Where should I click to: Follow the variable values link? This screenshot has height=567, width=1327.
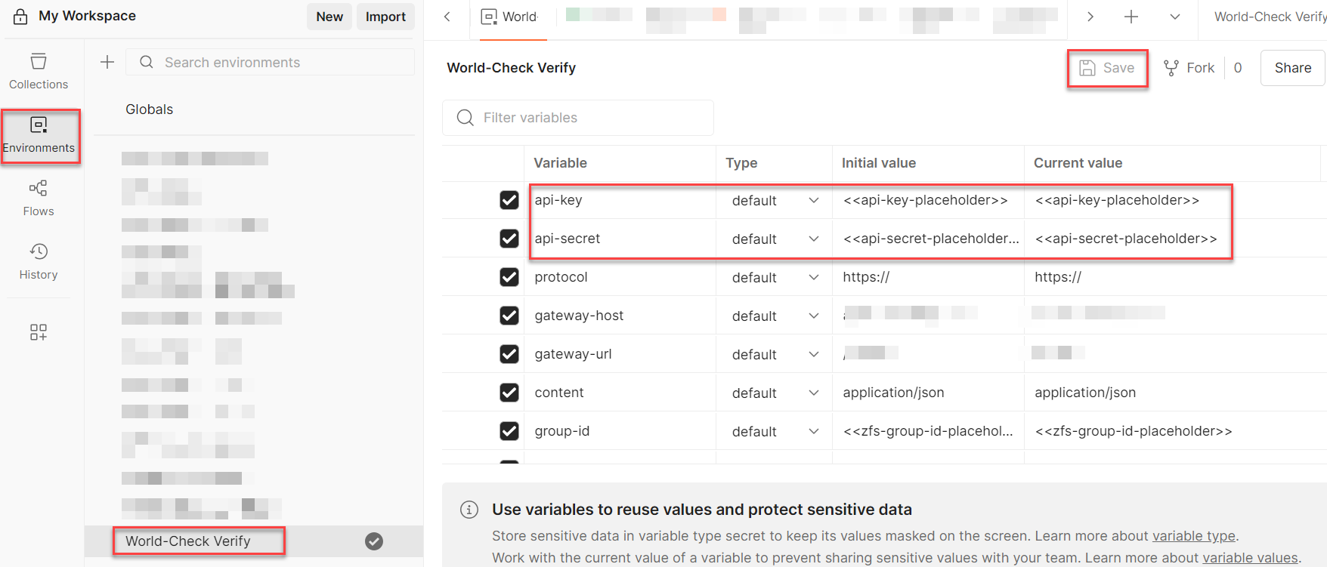pos(1250,558)
